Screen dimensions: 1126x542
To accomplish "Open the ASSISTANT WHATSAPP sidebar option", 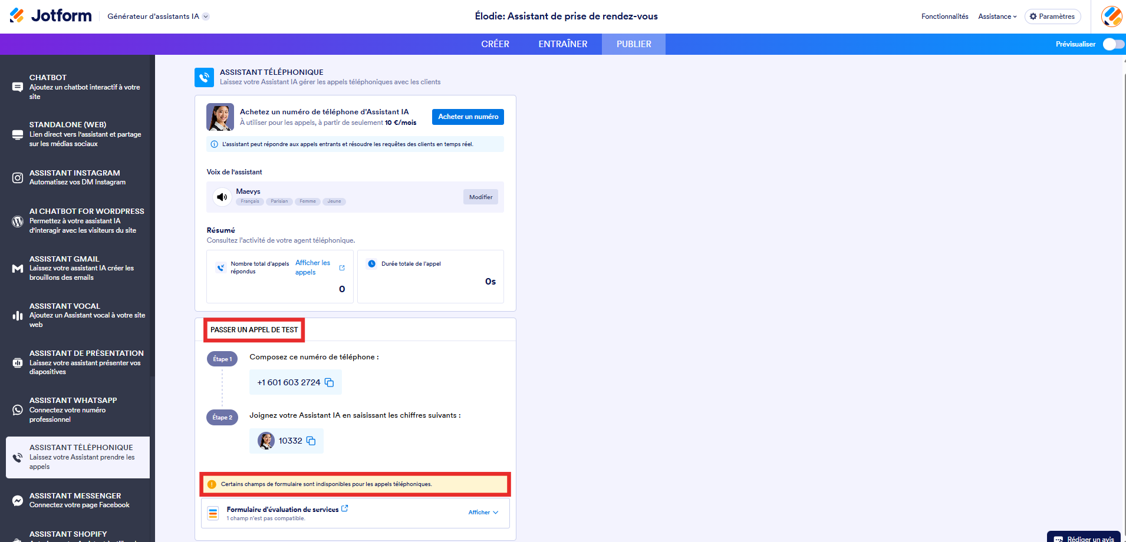I will (x=77, y=410).
